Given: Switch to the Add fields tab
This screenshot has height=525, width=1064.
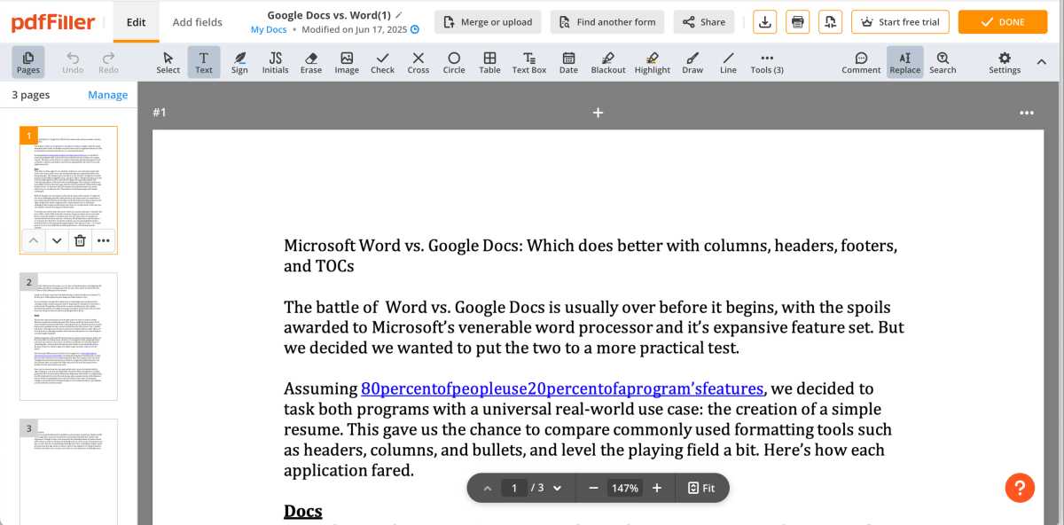Looking at the screenshot, I should tap(197, 22).
